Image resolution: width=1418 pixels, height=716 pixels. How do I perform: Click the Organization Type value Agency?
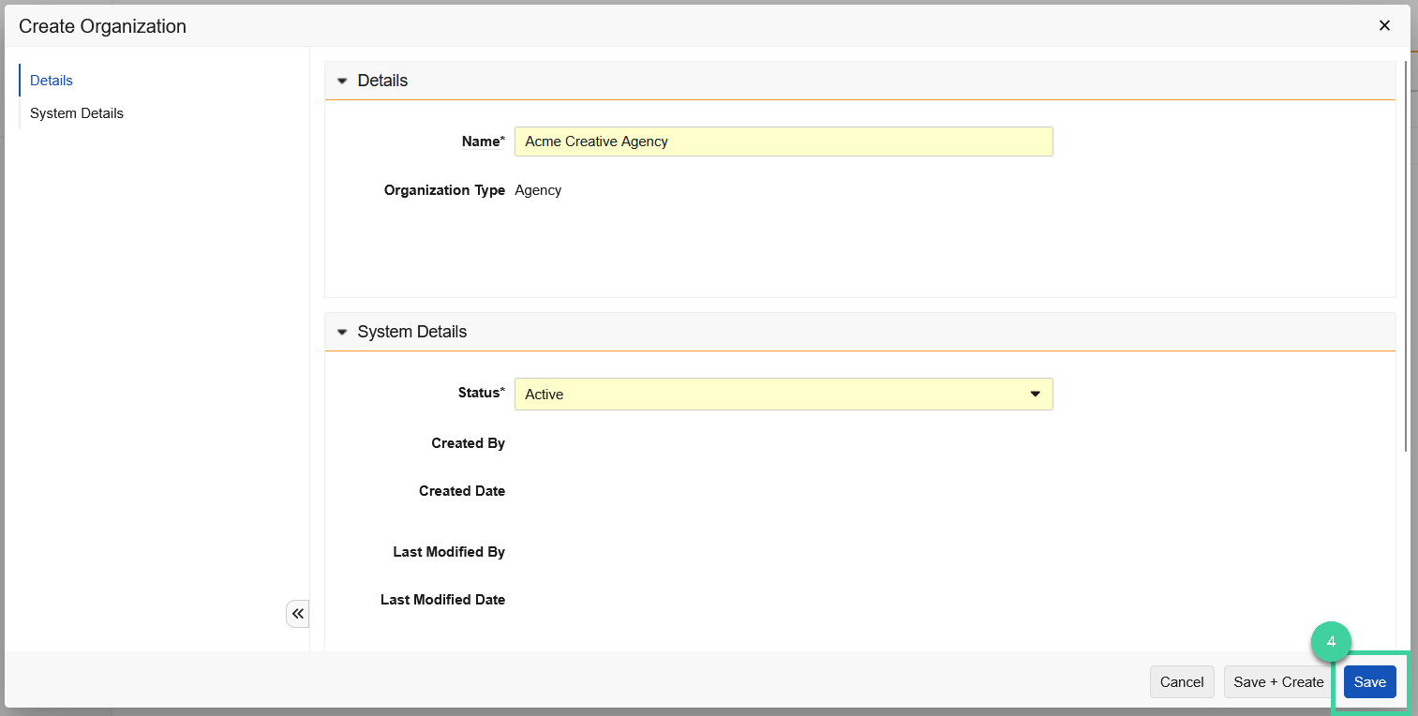click(538, 190)
